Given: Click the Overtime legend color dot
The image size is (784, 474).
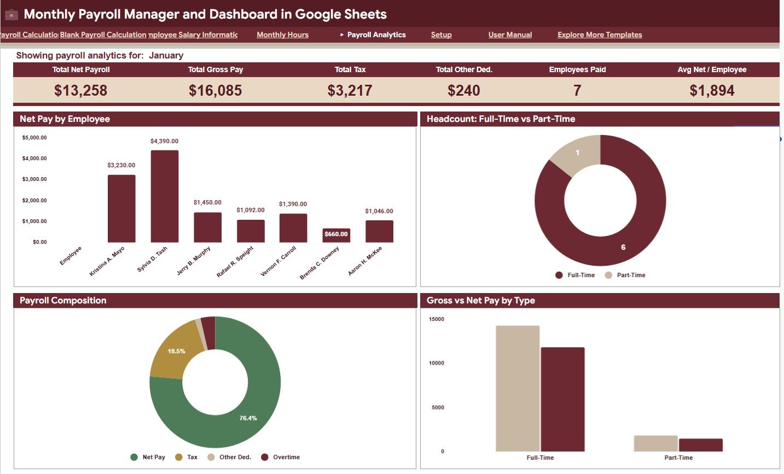Looking at the screenshot, I should click(265, 457).
